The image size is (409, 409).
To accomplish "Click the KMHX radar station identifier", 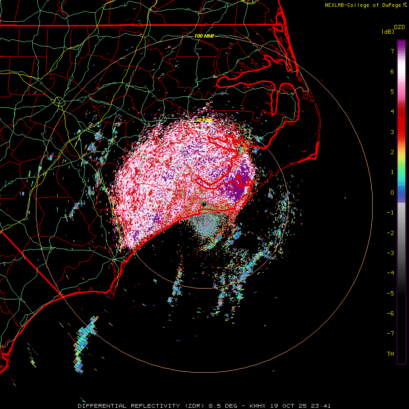I will pyautogui.click(x=258, y=406).
